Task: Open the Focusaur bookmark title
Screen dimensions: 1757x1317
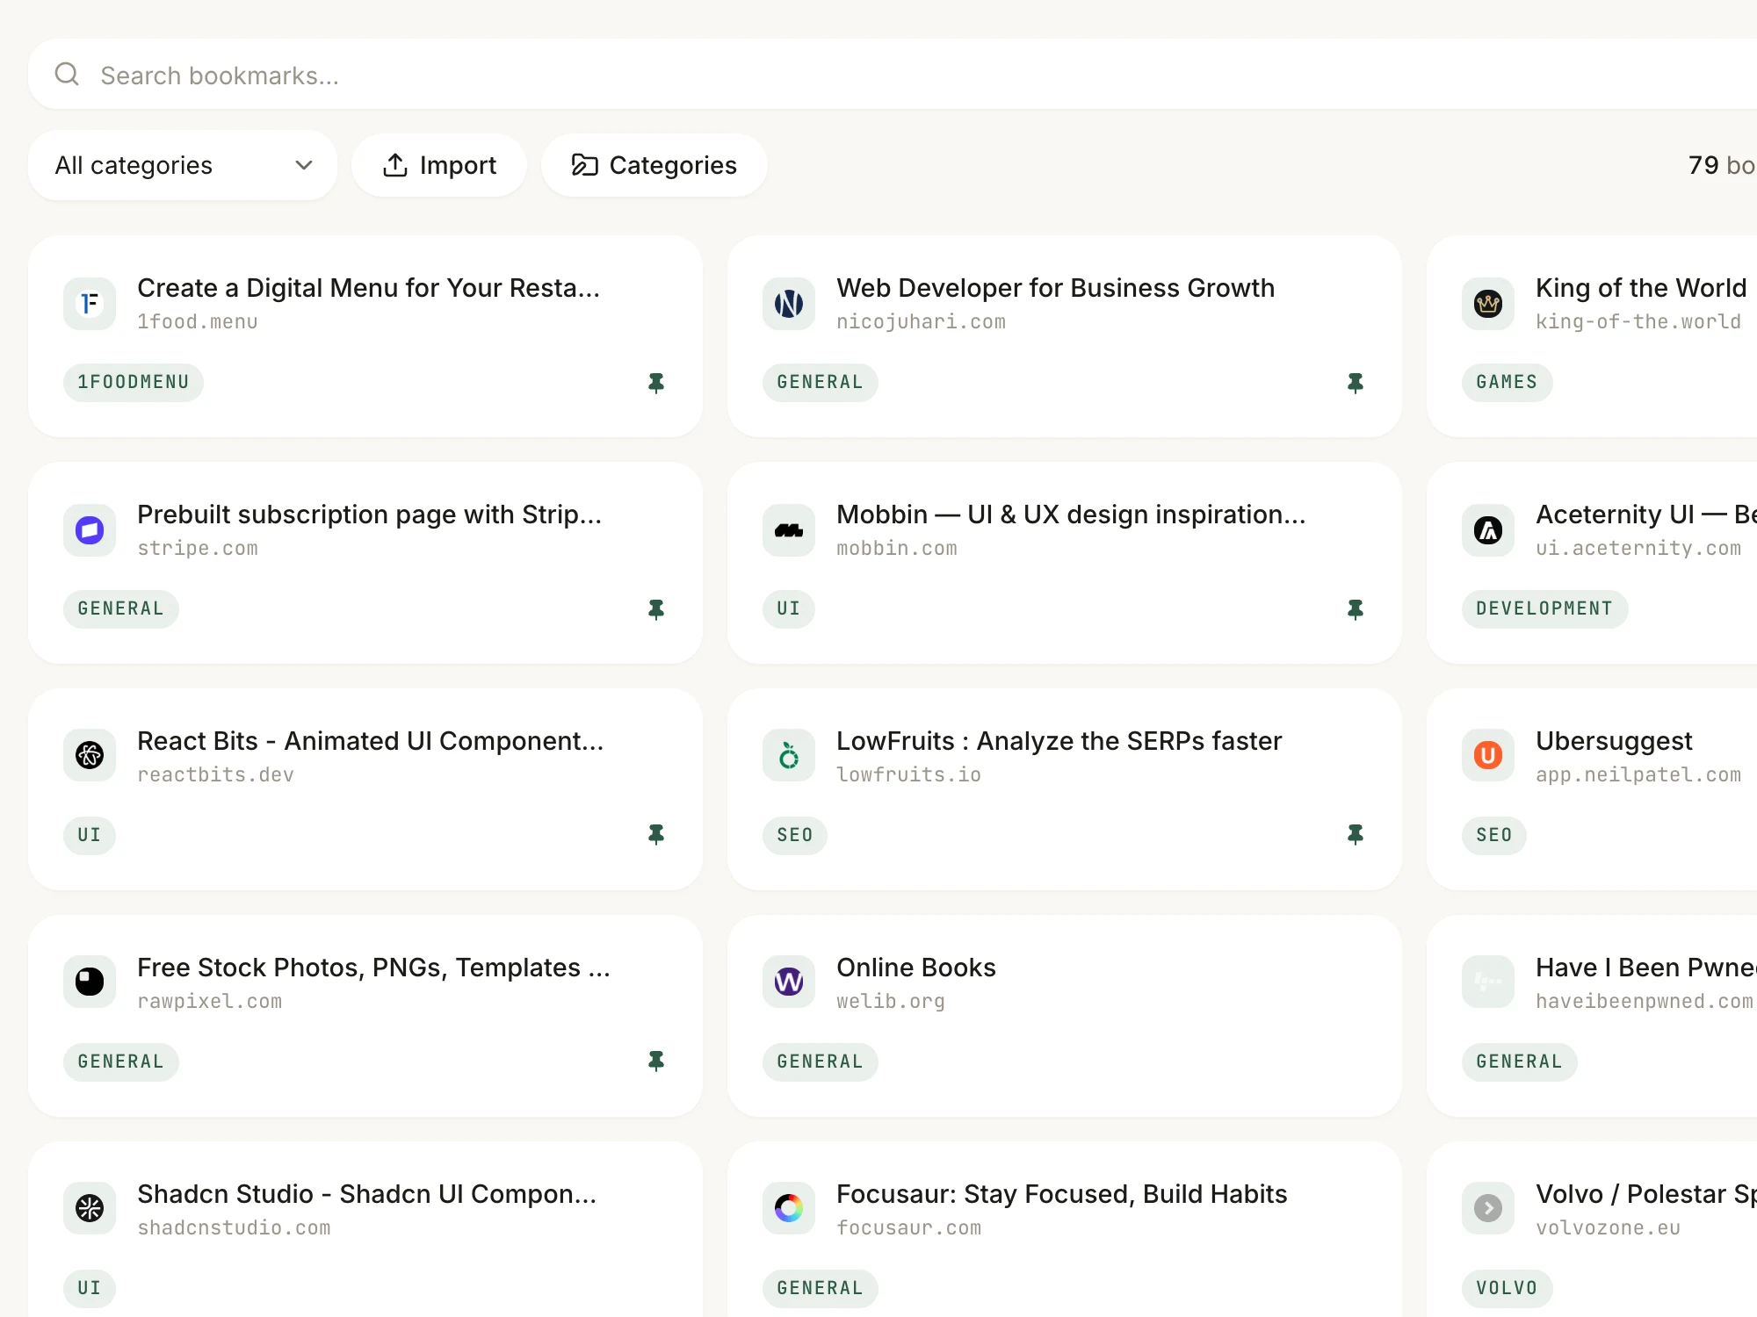Action: click(x=1062, y=1194)
